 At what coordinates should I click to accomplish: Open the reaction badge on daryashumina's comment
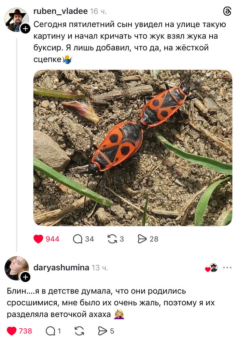coord(211,268)
